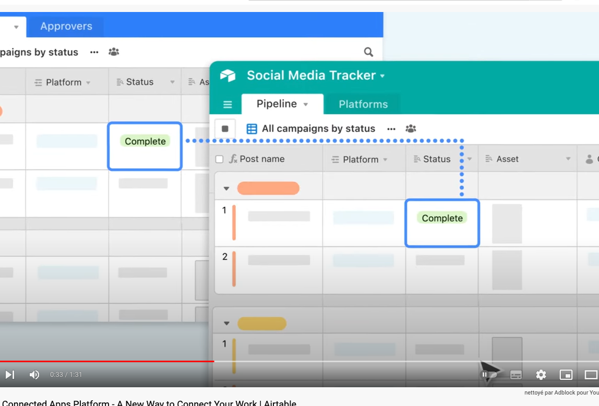Open Pipeline tab dropdown arrow

[x=306, y=105]
